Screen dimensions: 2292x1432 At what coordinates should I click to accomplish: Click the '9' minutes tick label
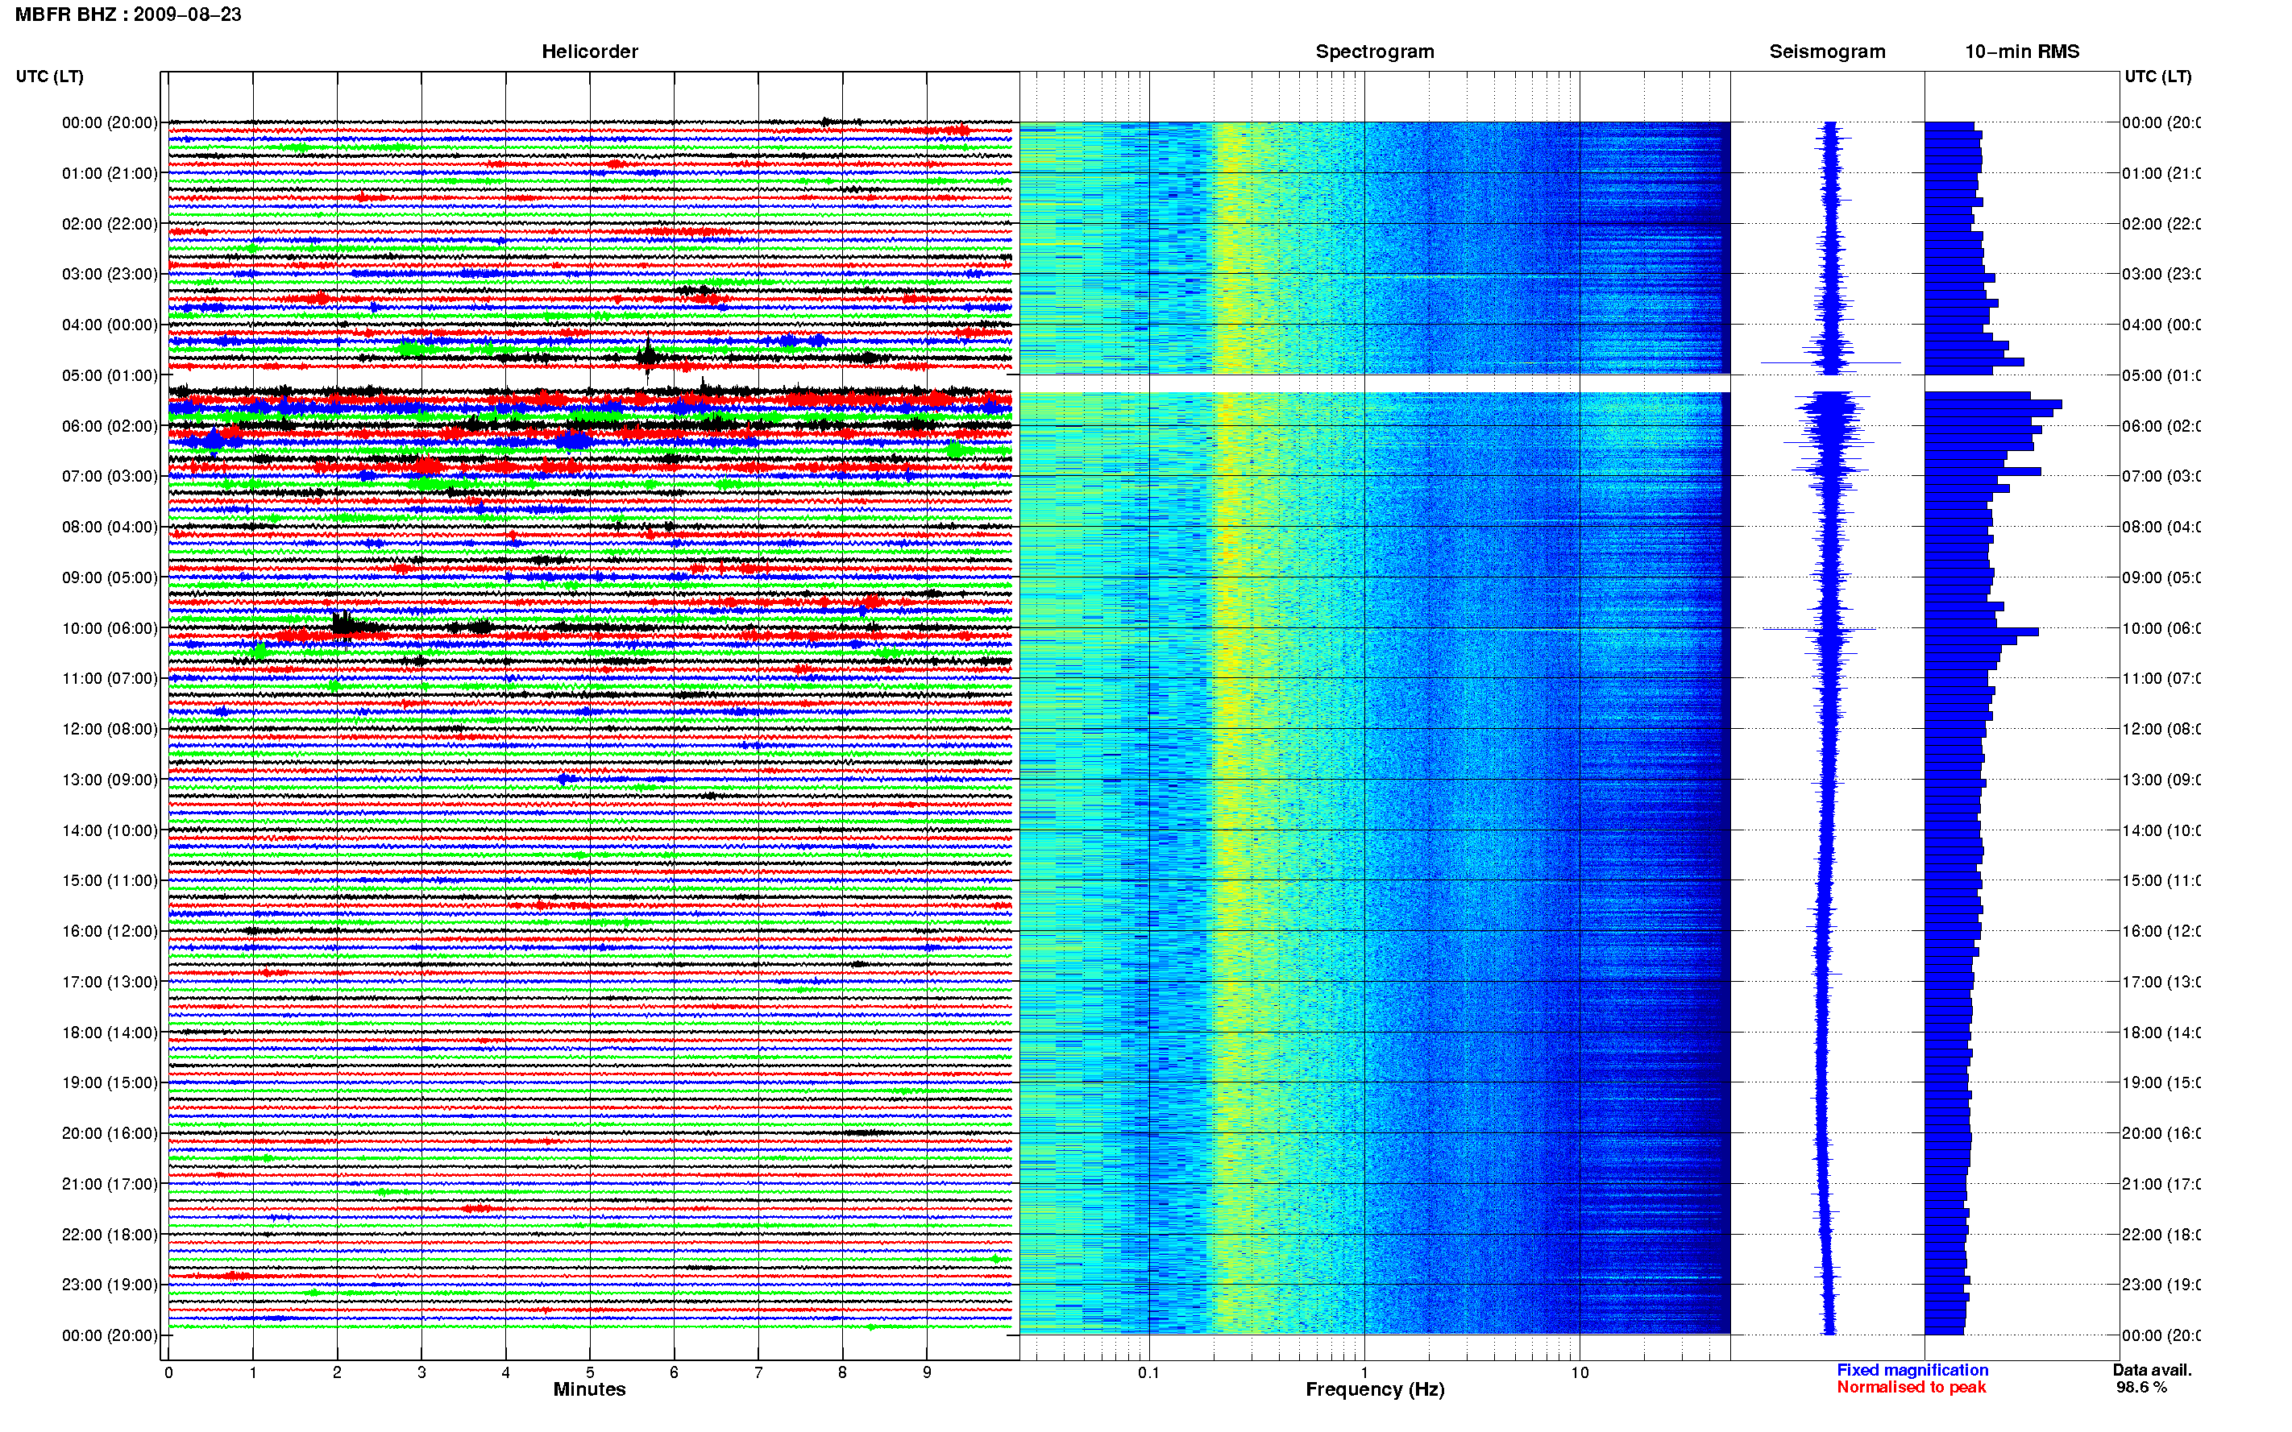(927, 1372)
